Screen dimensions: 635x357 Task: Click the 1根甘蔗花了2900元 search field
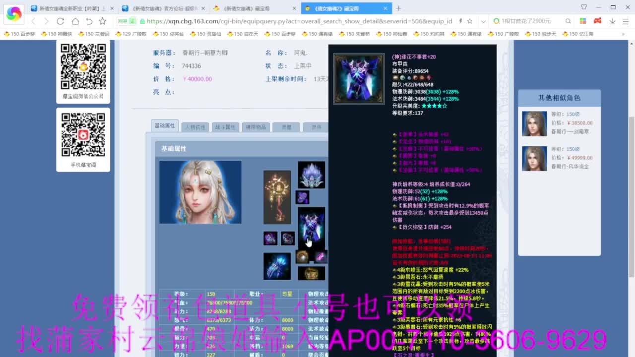click(x=525, y=22)
